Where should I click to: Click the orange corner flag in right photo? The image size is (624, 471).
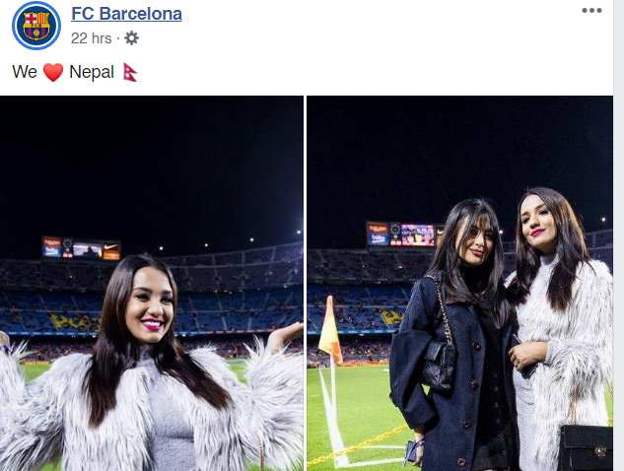click(x=330, y=330)
